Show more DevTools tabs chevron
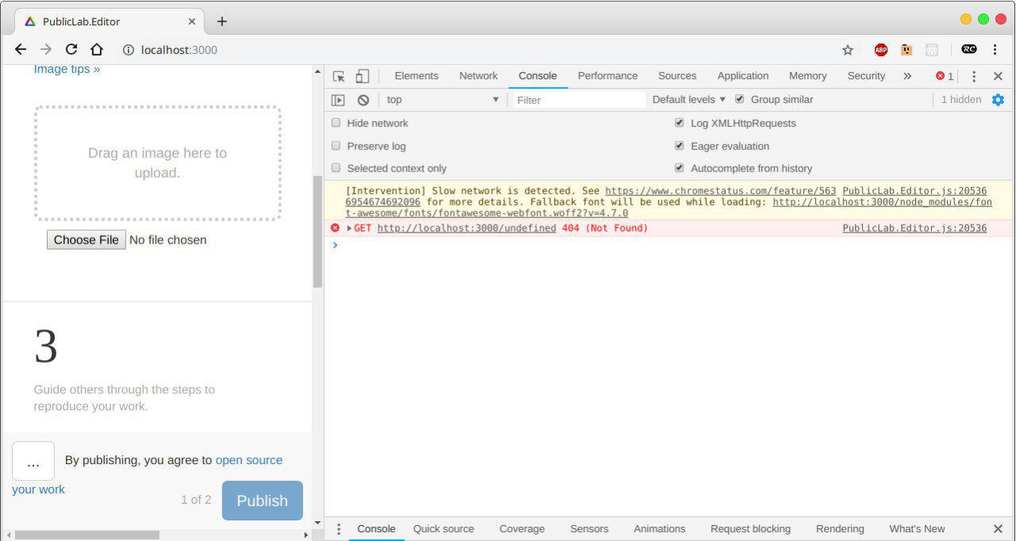Image resolution: width=1016 pixels, height=541 pixels. click(x=907, y=76)
